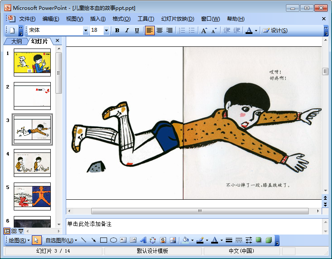Switch to the 幻灯片 tab
This screenshot has height=259, width=332.
[40, 41]
